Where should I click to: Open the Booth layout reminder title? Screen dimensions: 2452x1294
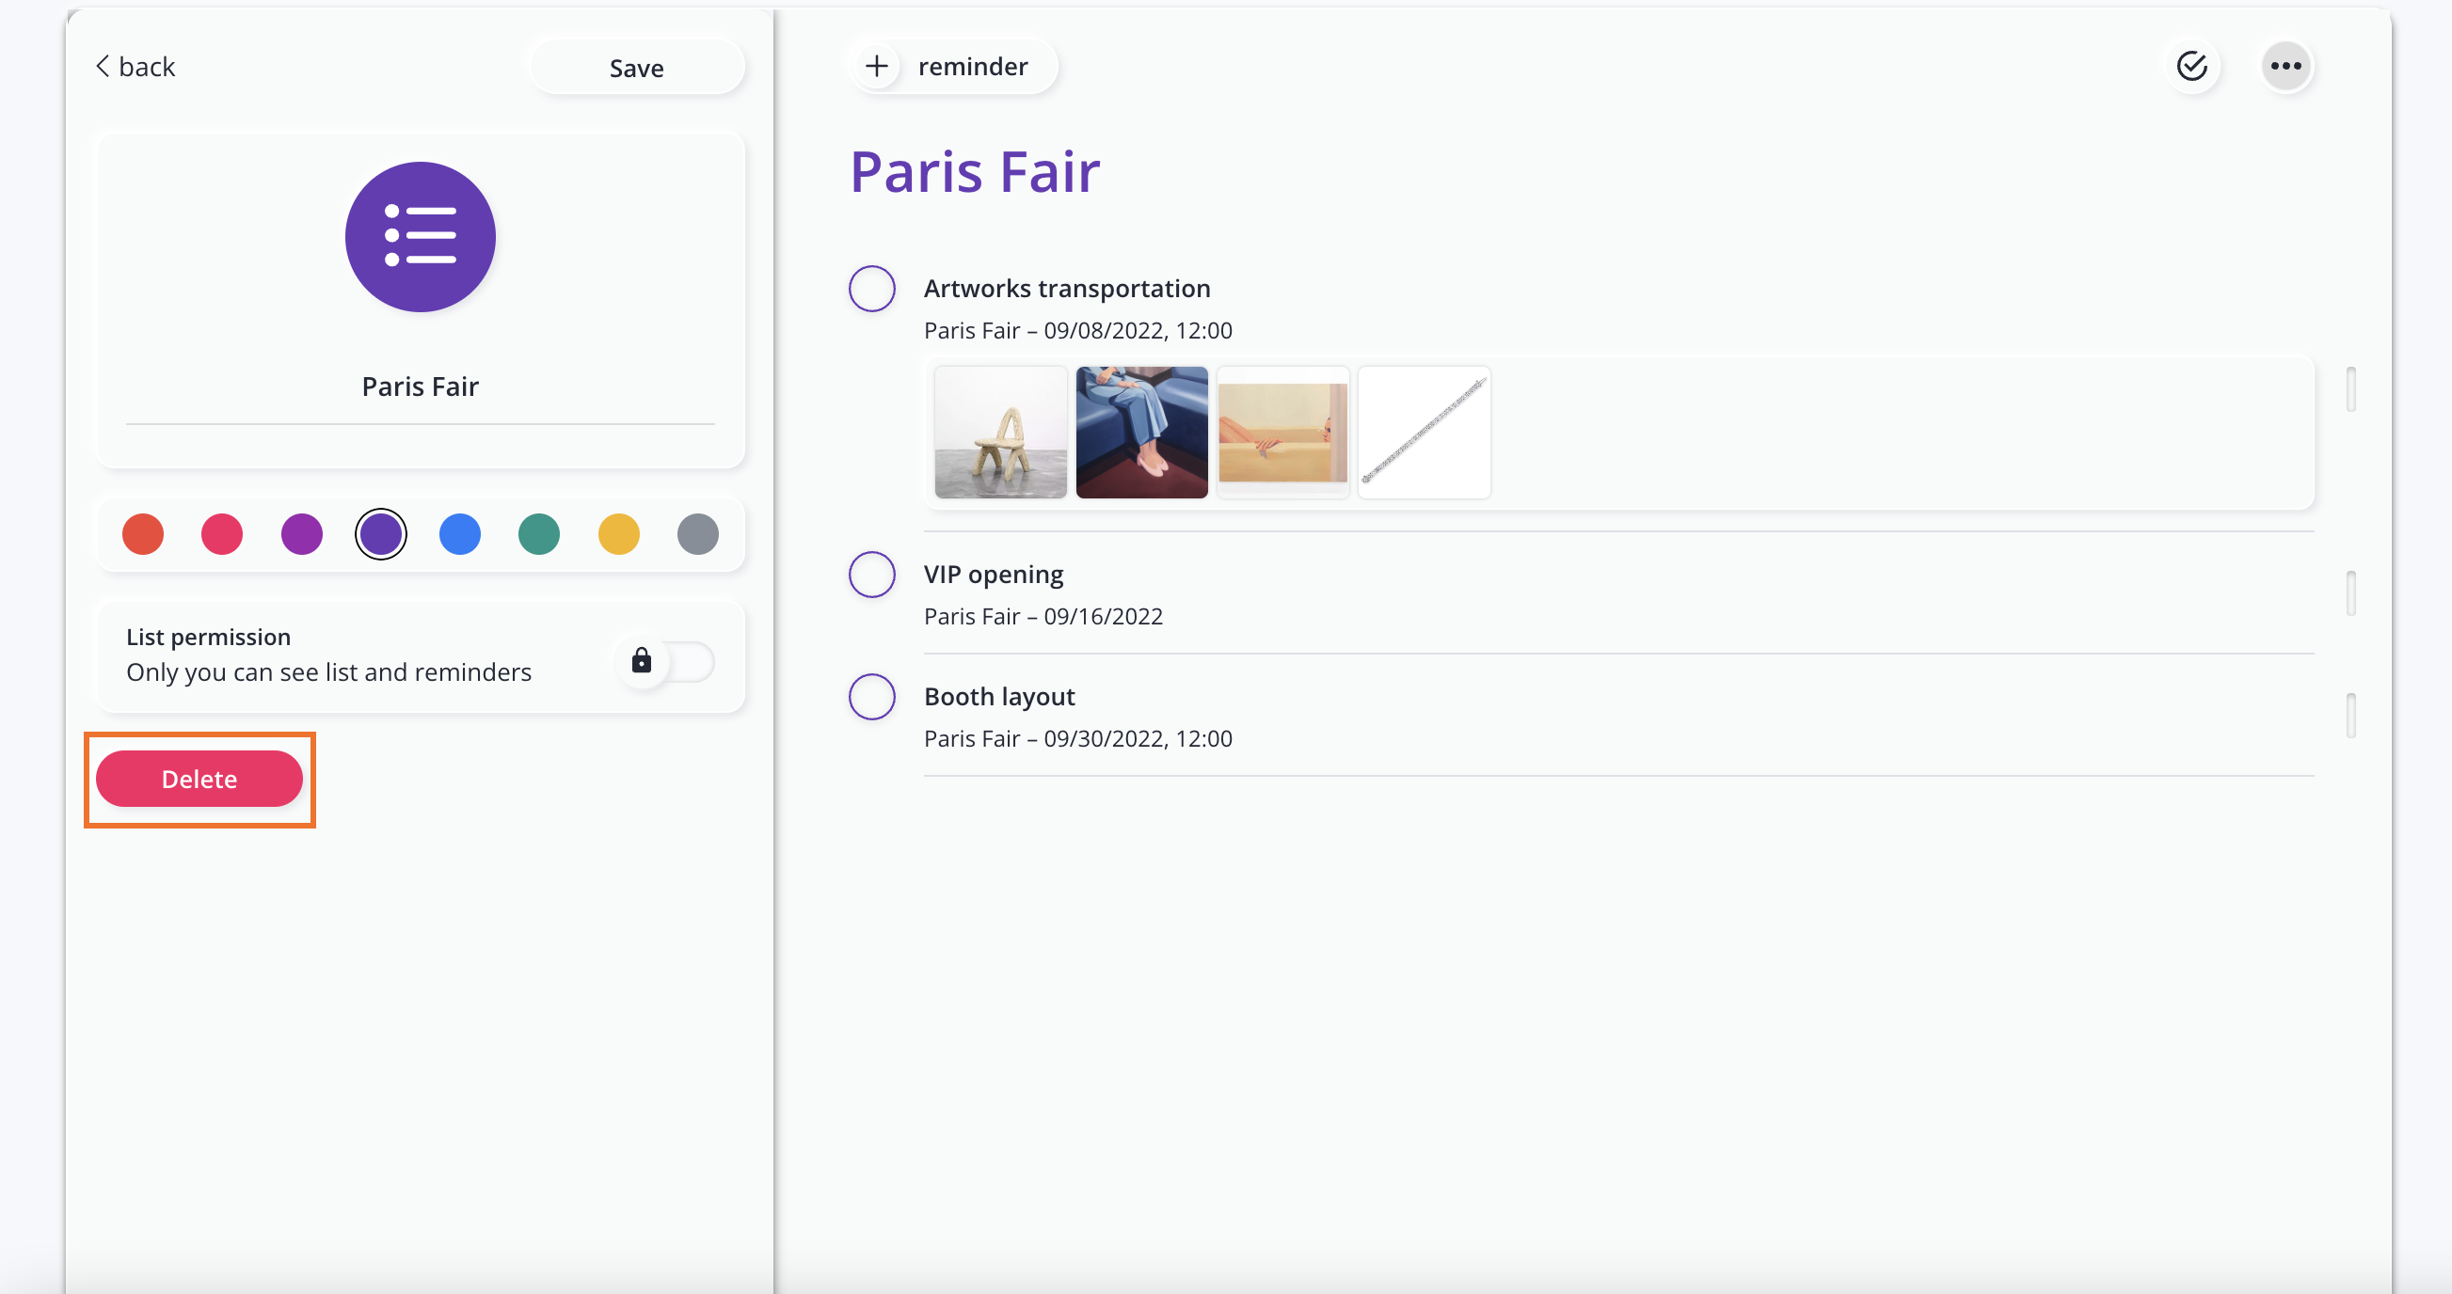click(999, 698)
